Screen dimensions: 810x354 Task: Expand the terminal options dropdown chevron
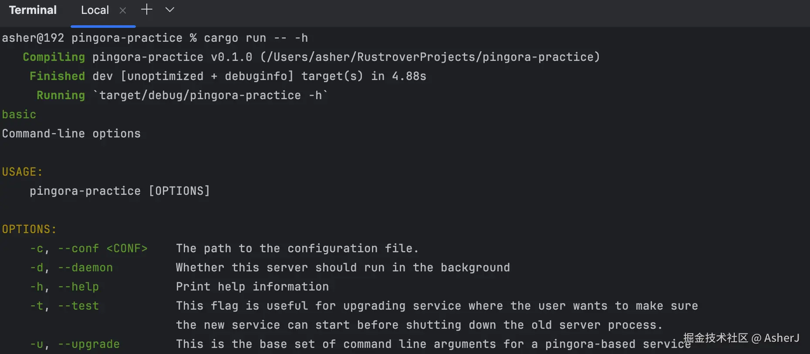pyautogui.click(x=170, y=10)
